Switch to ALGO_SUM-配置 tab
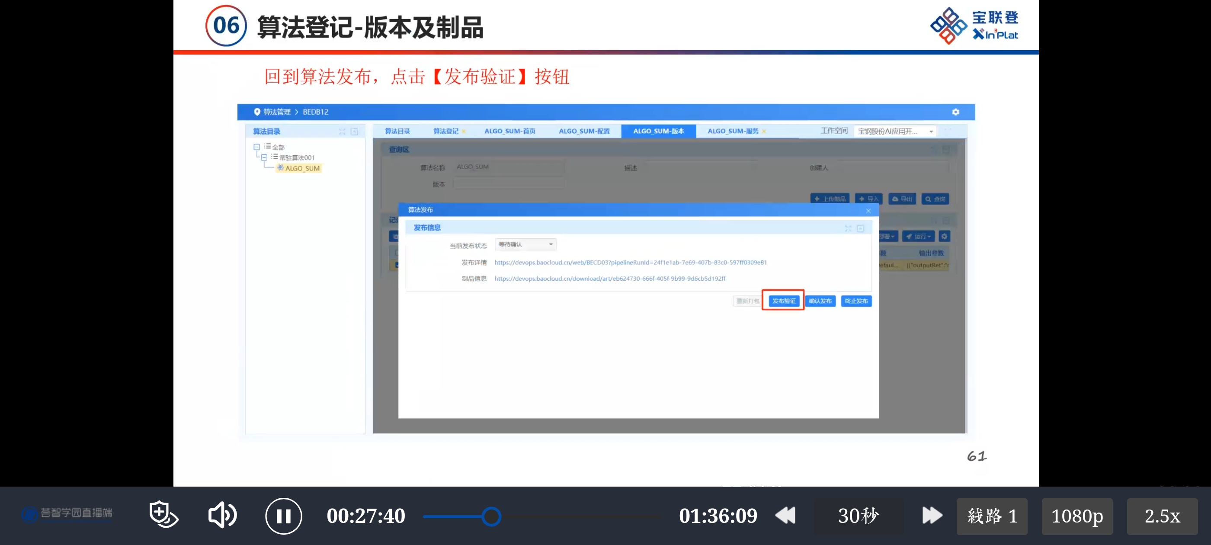Viewport: 1211px width, 545px height. 584,131
